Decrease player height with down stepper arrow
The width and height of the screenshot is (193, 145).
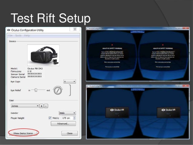point(74,119)
